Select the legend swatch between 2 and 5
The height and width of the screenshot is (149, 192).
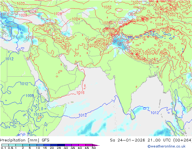point(26,145)
